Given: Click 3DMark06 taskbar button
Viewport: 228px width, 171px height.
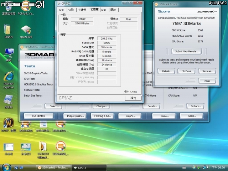Looking at the screenshot, I should 53,168.
